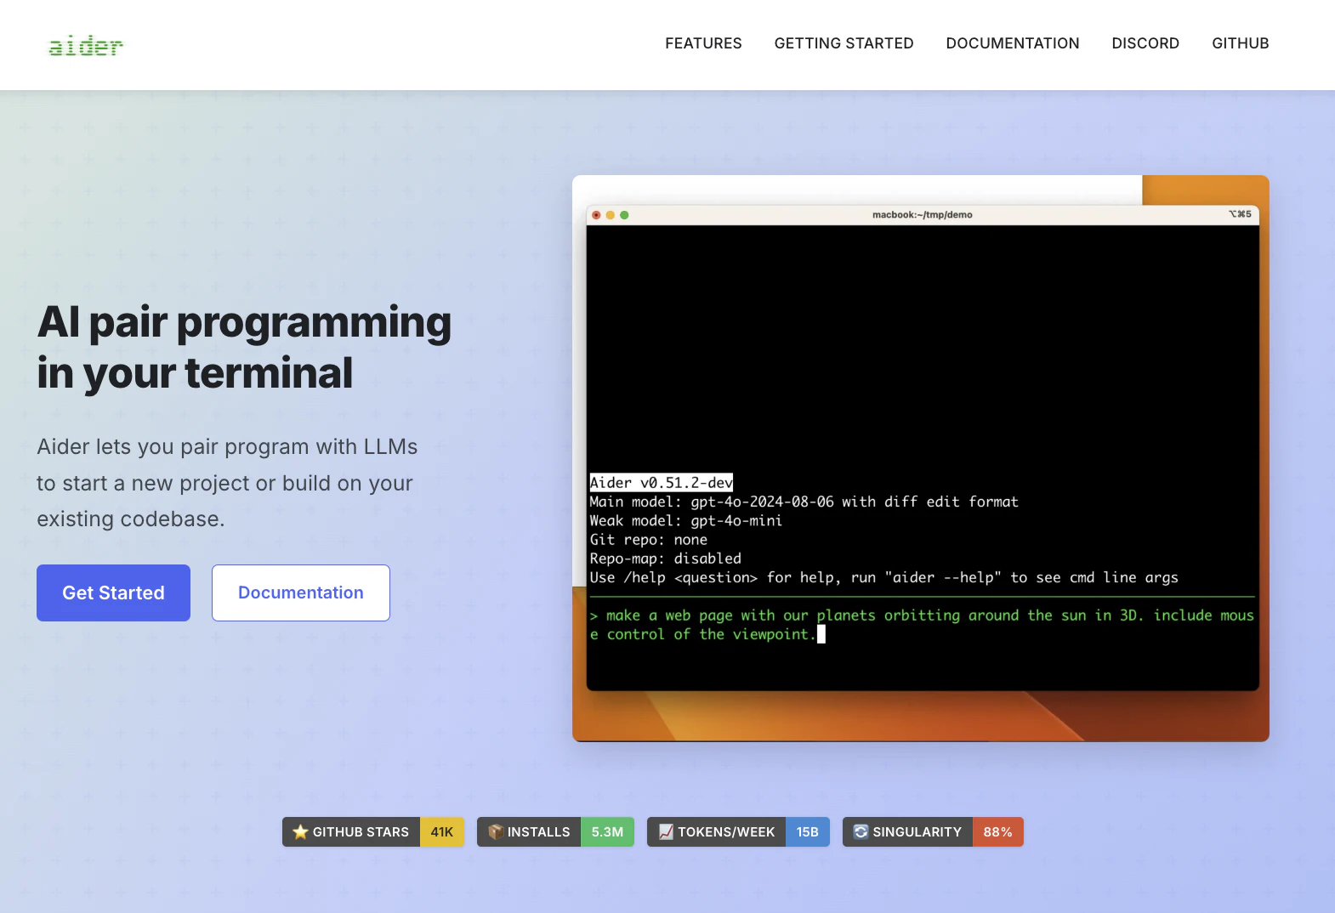The height and width of the screenshot is (913, 1335).
Task: Click the chart icon on the Tokens/Week badge
Action: [666, 831]
